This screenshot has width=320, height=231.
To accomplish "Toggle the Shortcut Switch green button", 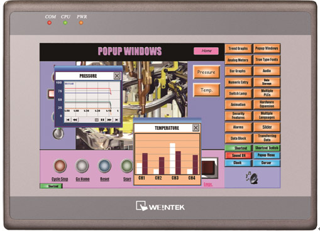I will tap(267, 148).
